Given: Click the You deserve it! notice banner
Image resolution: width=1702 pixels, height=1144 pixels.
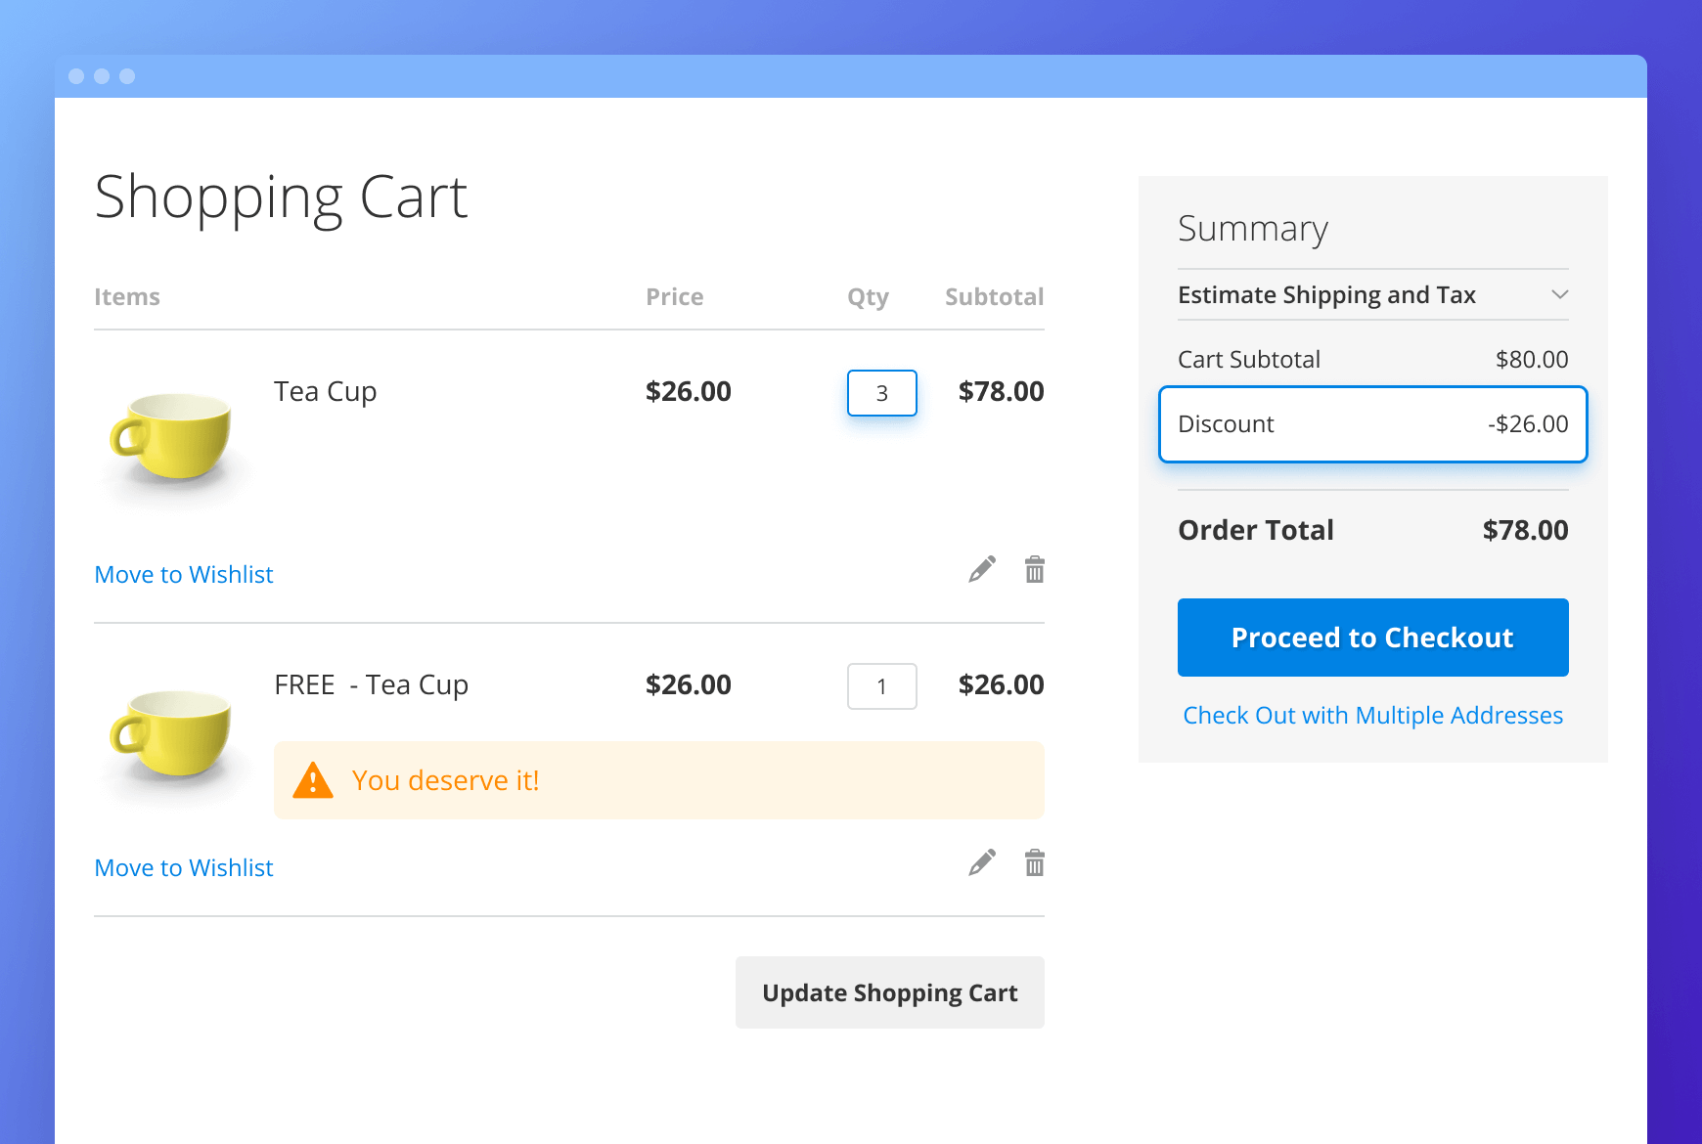Looking at the screenshot, I should (x=658, y=780).
